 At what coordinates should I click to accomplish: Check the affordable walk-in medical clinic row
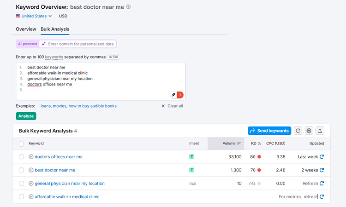coord(21,197)
